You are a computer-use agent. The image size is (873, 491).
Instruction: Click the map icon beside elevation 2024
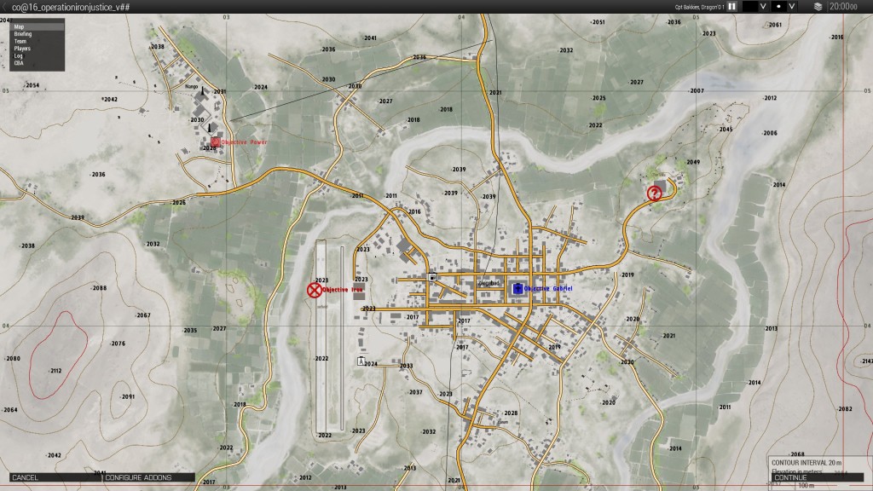pyautogui.click(x=361, y=361)
